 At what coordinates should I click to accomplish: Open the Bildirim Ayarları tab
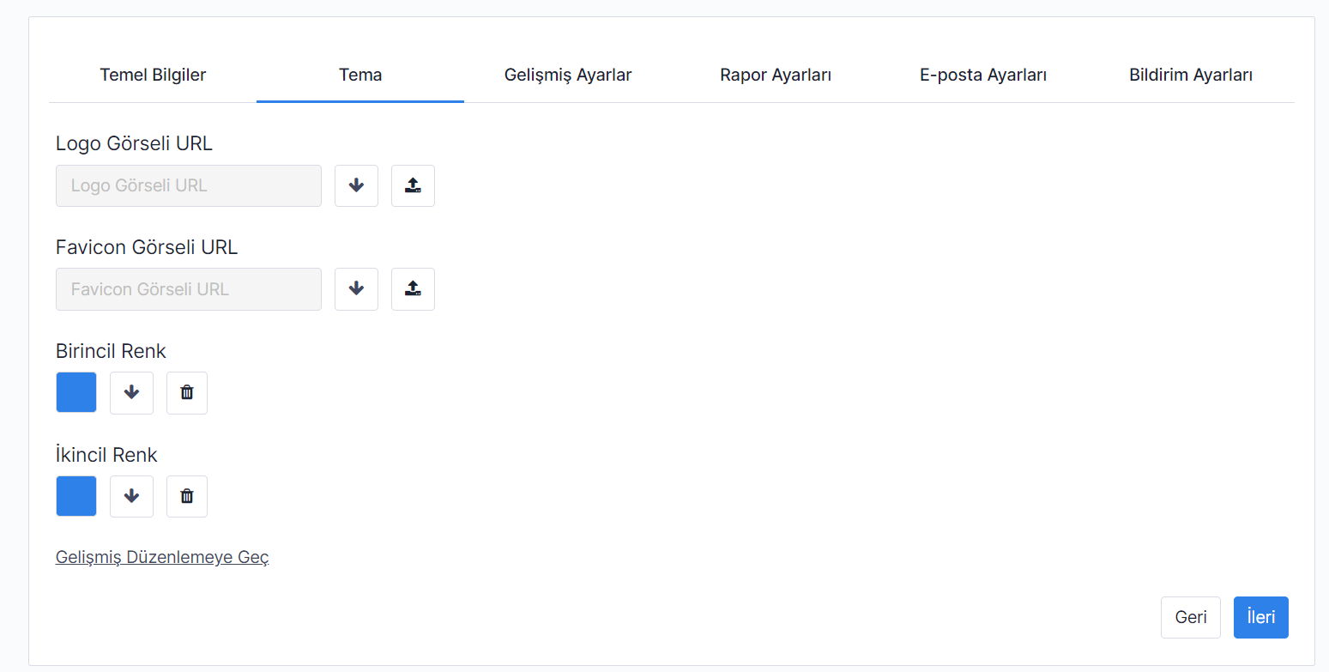[x=1191, y=76]
